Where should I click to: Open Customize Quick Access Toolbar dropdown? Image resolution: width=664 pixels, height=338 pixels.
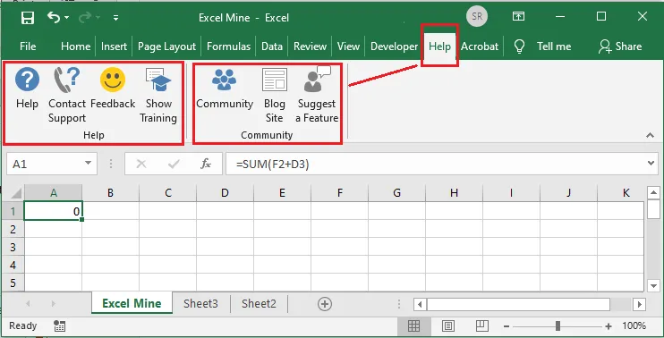pyautogui.click(x=115, y=18)
